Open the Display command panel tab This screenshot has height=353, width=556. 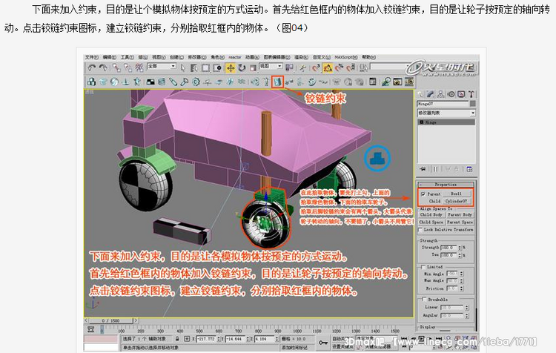click(461, 94)
